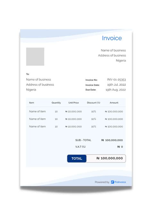This screenshot has width=152, height=215.
Task: Click the 'Invoice No:' label
Action: coord(91,80)
